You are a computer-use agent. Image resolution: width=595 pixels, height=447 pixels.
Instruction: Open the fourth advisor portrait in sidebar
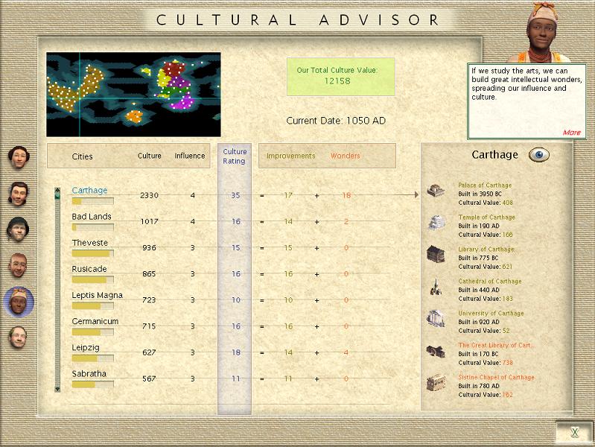tap(18, 264)
